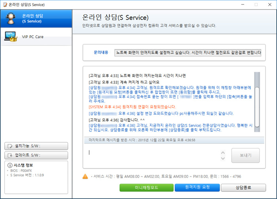Click the up arrow of message box spinner
This screenshot has height=199, width=277.
tap(223, 153)
